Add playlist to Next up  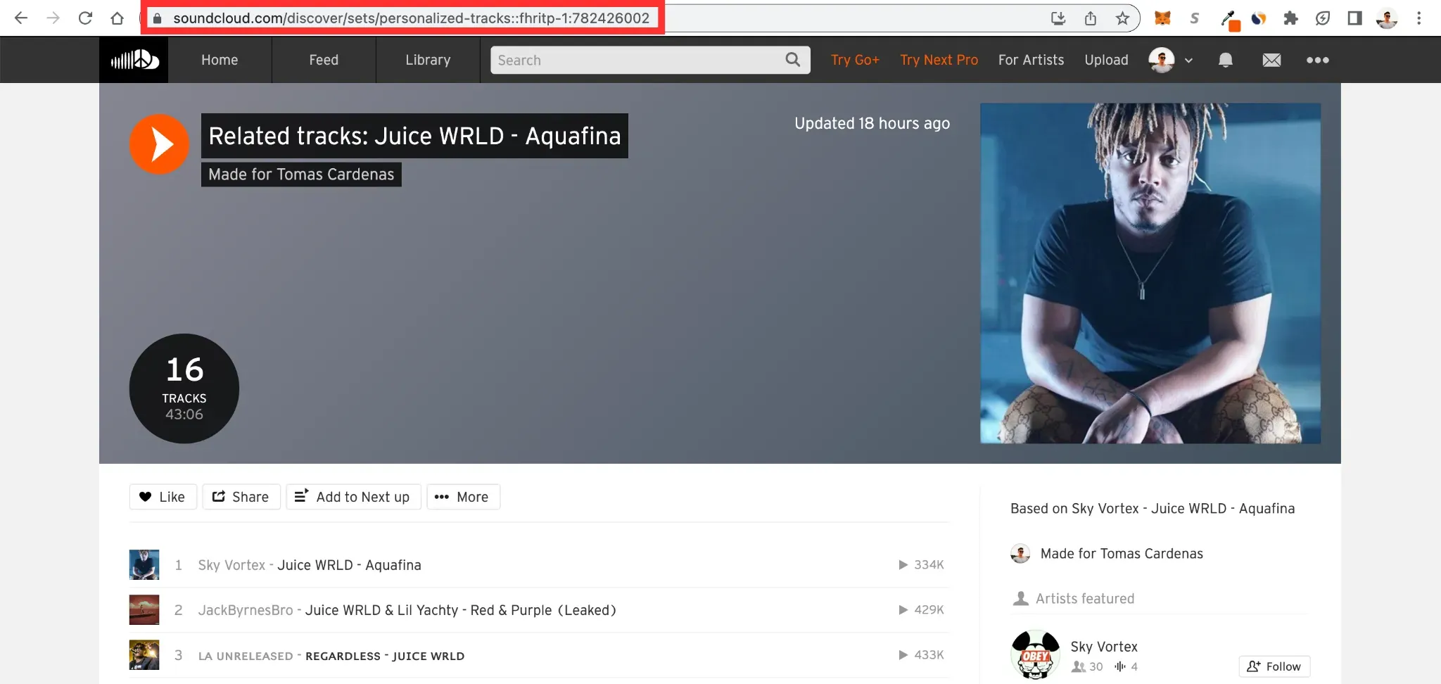click(x=353, y=496)
